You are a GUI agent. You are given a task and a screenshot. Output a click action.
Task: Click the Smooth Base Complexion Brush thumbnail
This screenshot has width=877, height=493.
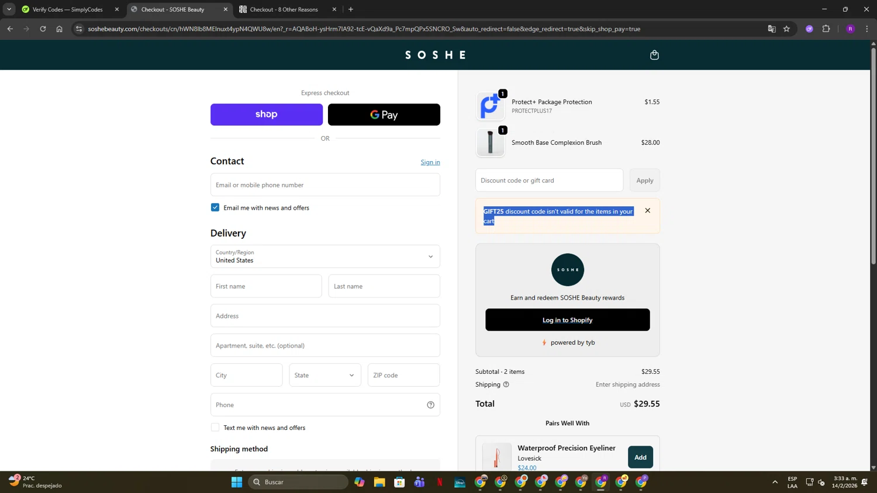491,143
